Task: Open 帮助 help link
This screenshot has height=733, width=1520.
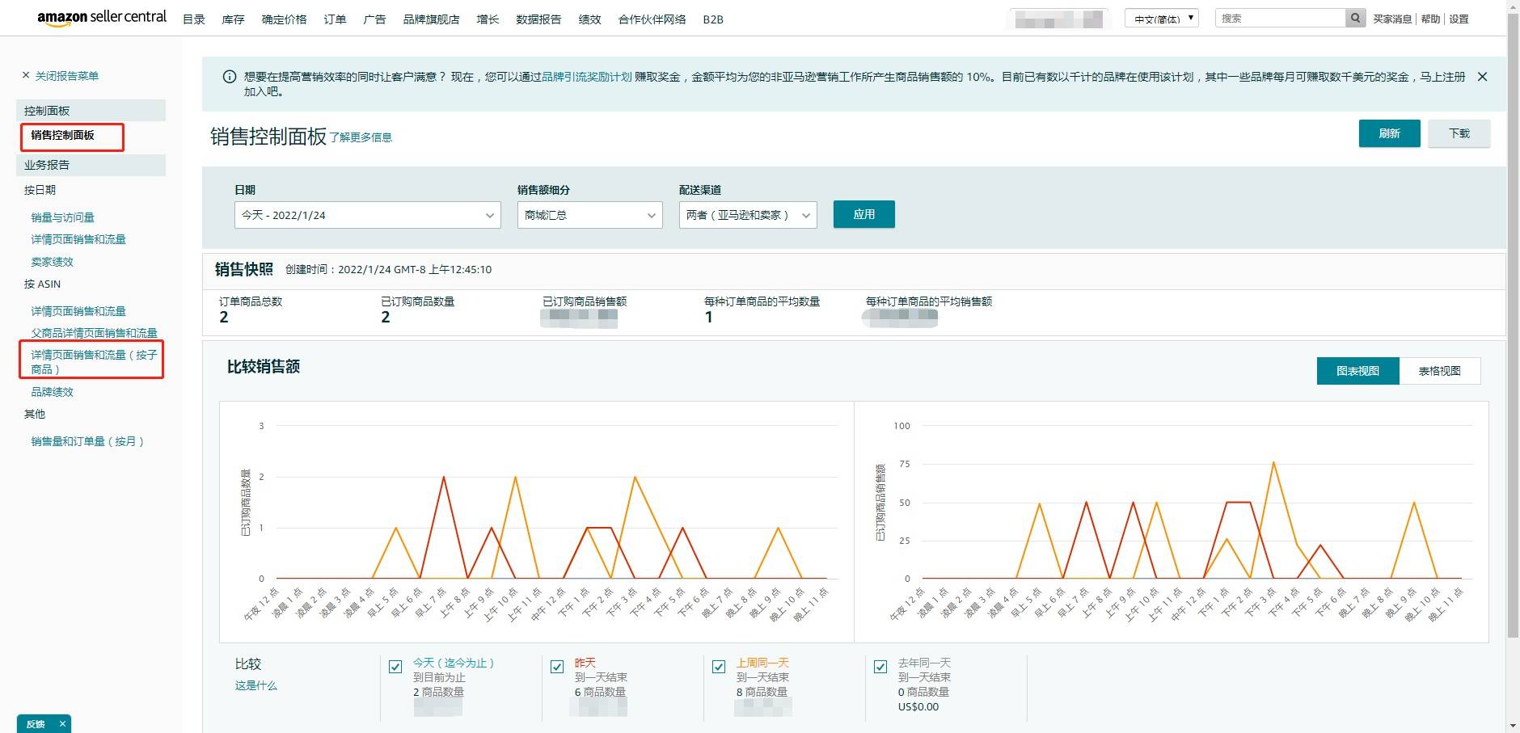Action: coord(1430,19)
